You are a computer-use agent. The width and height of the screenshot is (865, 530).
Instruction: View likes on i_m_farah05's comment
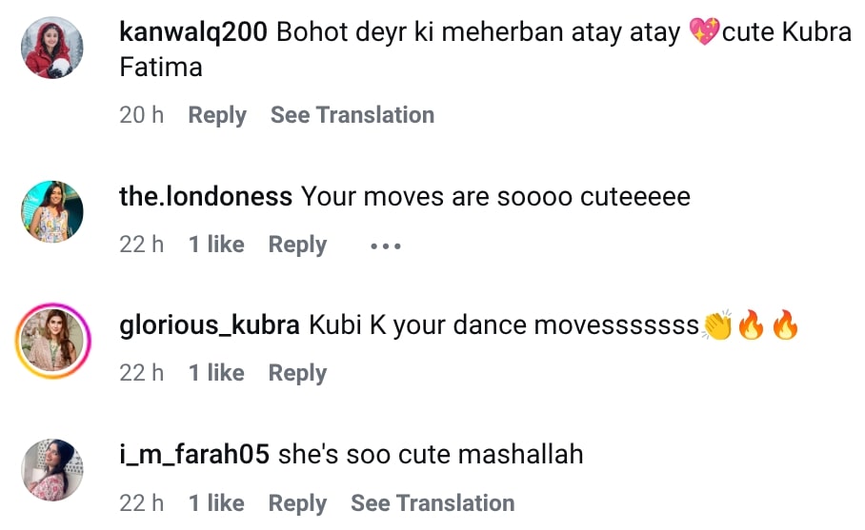pyautogui.click(x=216, y=502)
